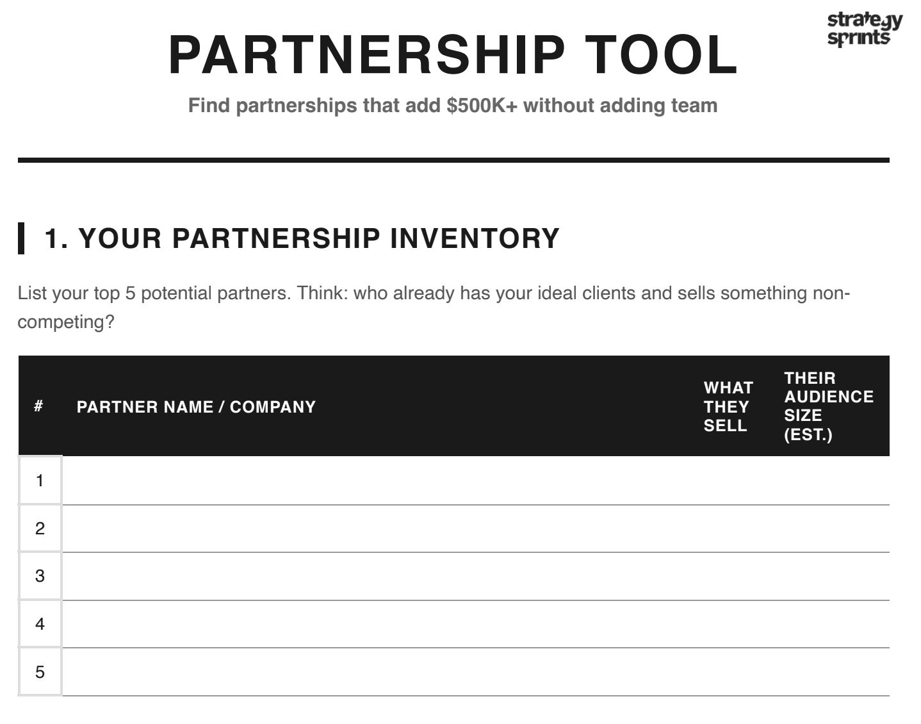The width and height of the screenshot is (921, 724).
Task: Click the Your Partnership Inventory section heading
Action: [x=302, y=238]
